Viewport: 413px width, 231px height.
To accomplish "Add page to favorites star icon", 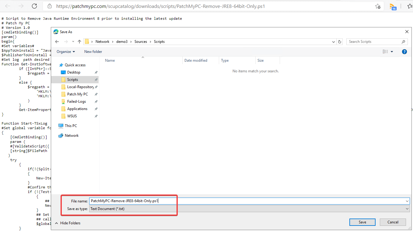I will [x=378, y=6].
